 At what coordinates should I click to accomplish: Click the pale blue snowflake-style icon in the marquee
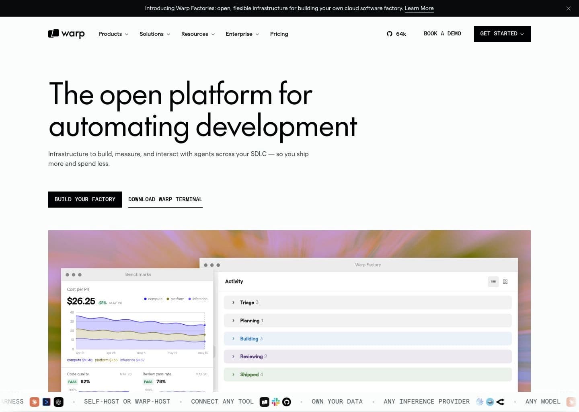click(x=480, y=402)
